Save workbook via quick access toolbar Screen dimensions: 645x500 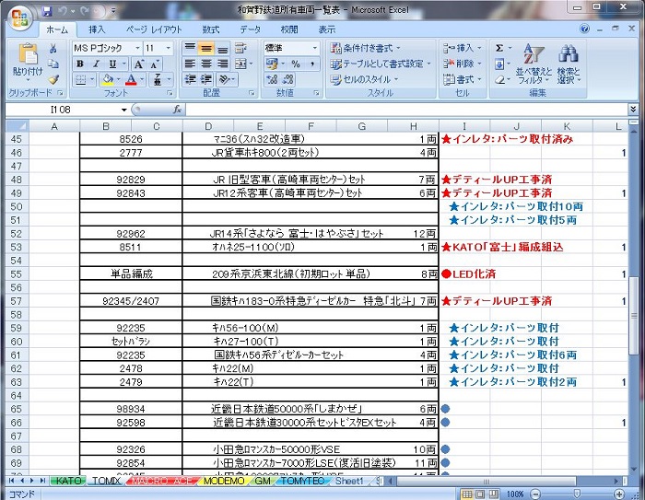coord(47,11)
